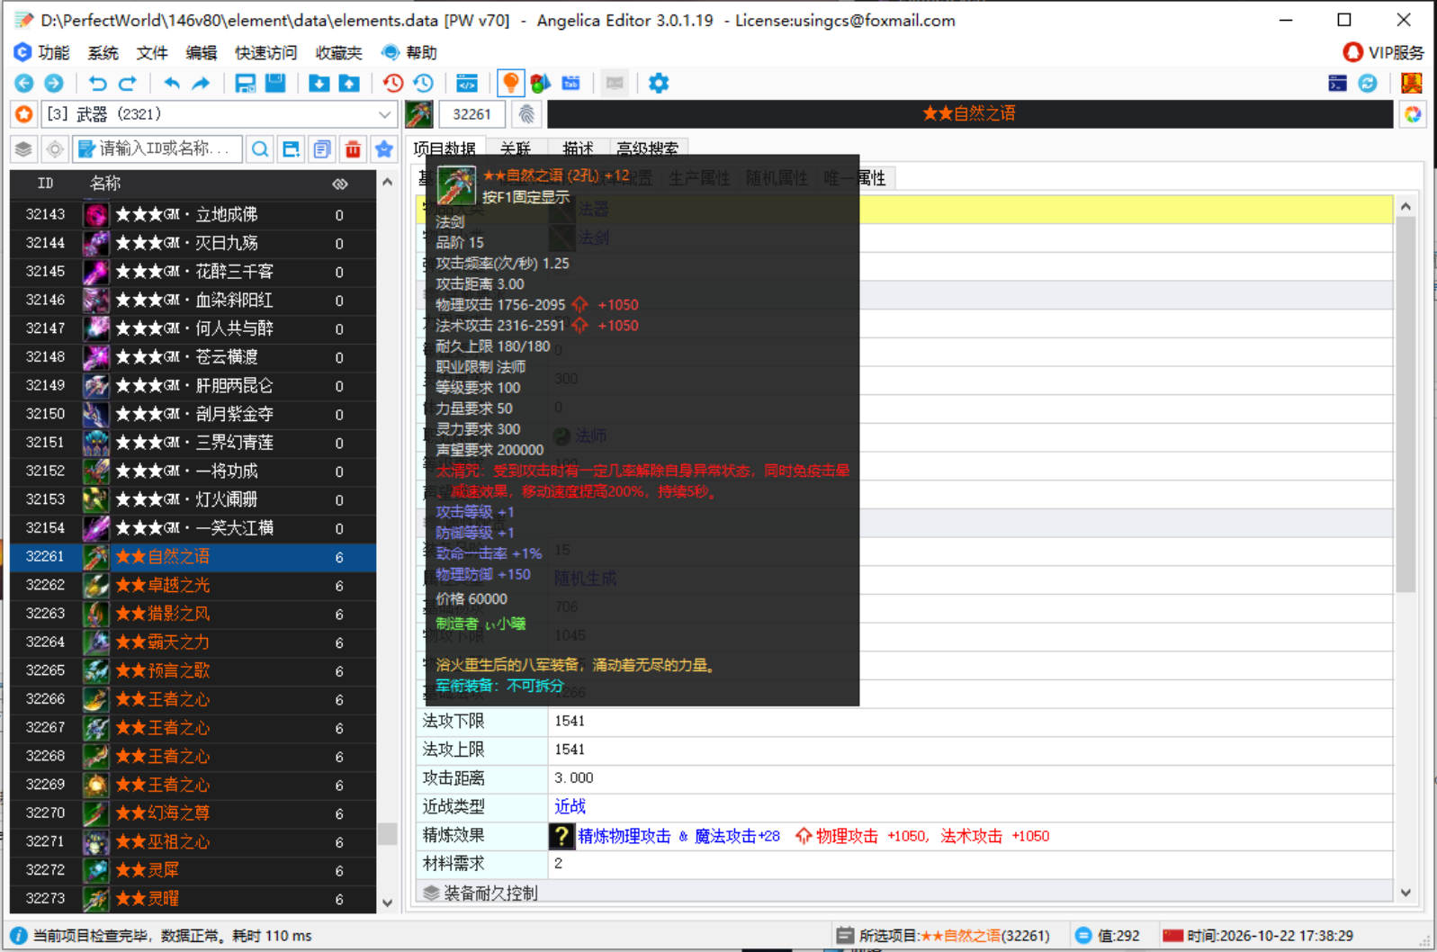Image resolution: width=1437 pixels, height=952 pixels.
Task: Toggle the layers icon above the list
Action: pyautogui.click(x=23, y=149)
